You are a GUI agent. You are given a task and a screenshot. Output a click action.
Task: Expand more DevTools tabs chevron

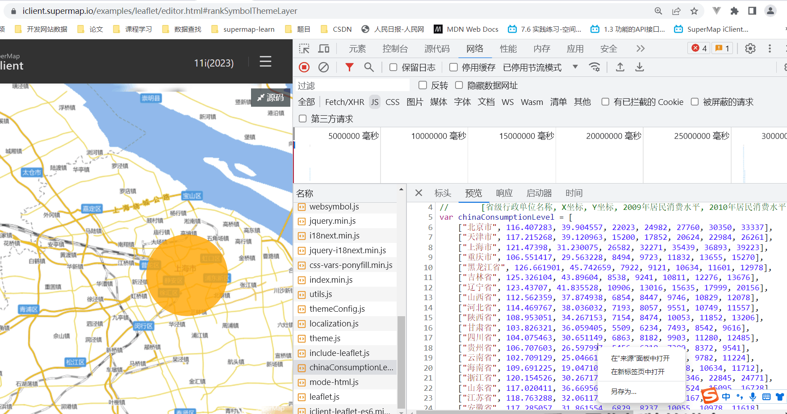pyautogui.click(x=640, y=49)
